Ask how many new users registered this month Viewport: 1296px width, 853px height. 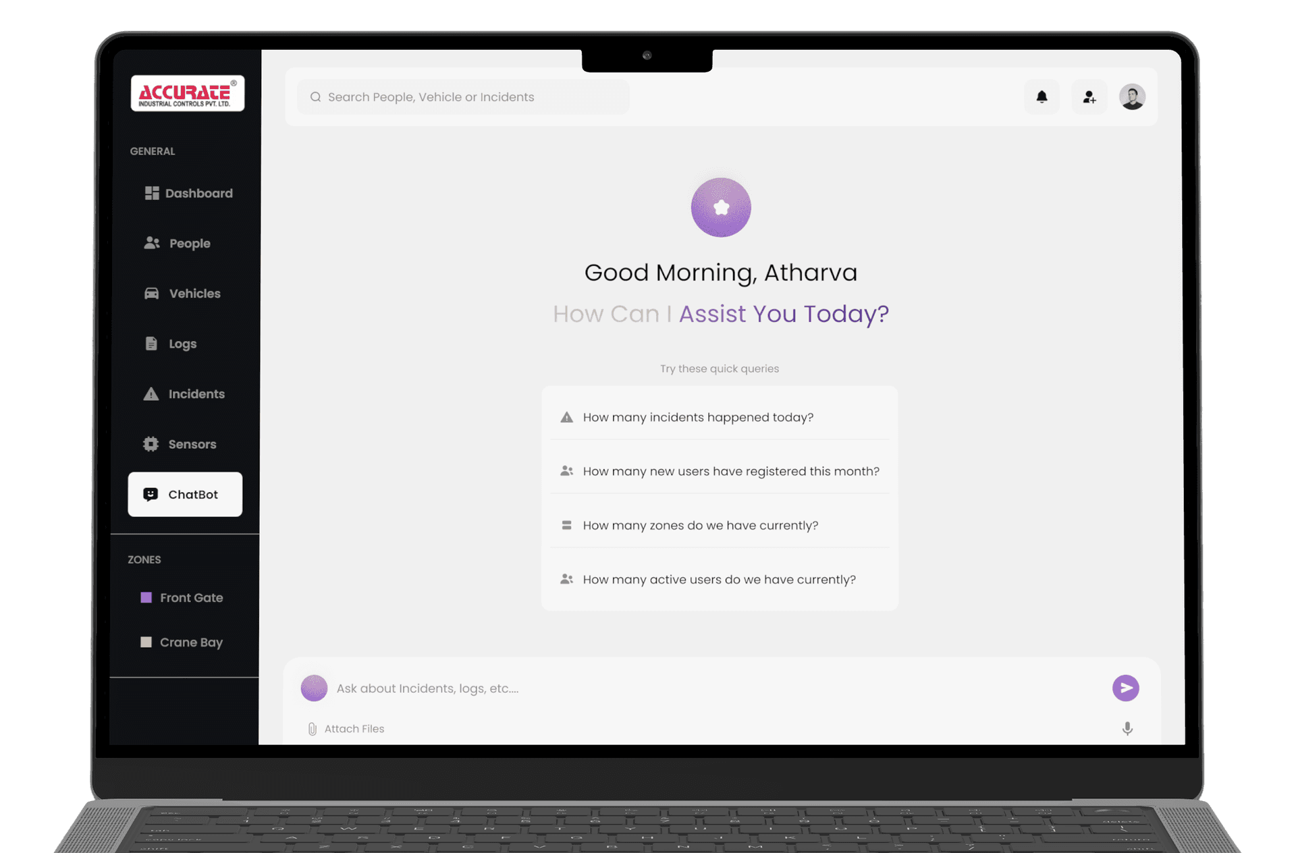(720, 471)
